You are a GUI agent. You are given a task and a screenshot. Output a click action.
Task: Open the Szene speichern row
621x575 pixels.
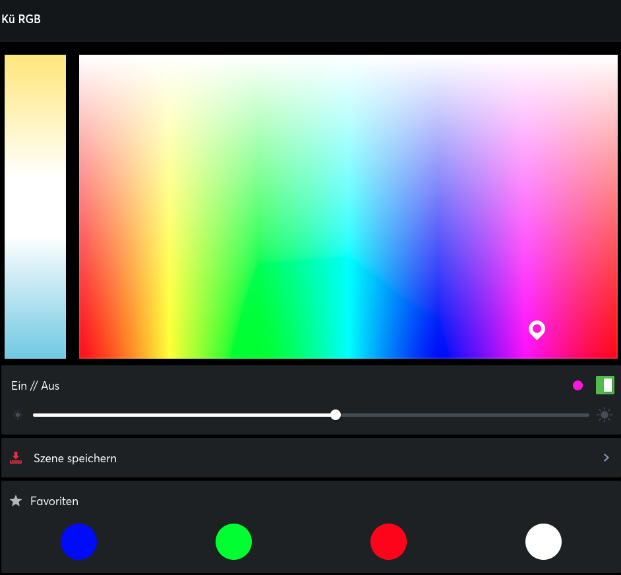[x=311, y=458]
